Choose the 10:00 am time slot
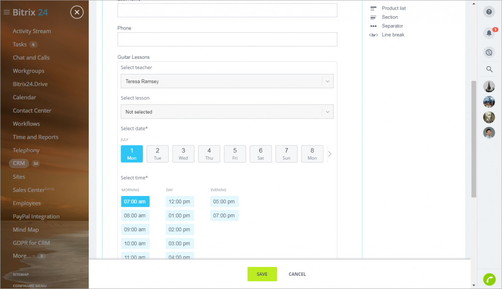Image resolution: width=502 pixels, height=289 pixels. tap(135, 243)
